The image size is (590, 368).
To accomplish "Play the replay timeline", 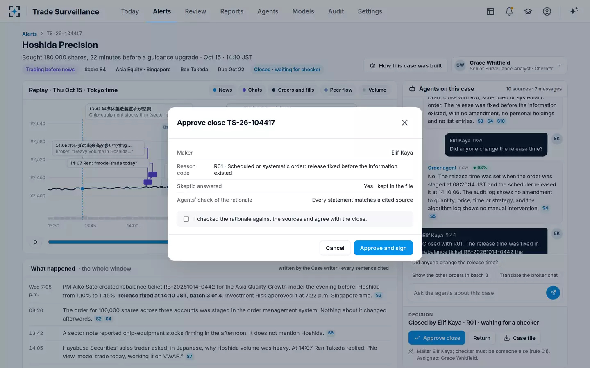I will point(36,242).
